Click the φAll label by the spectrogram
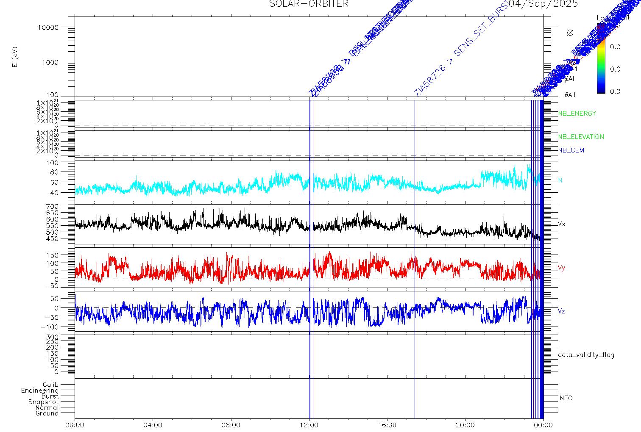This screenshot has height=432, width=641. (x=570, y=79)
